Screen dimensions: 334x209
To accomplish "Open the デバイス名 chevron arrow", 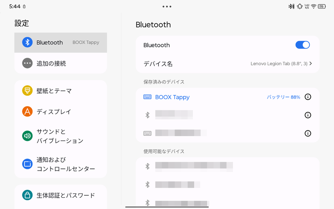I will click(x=311, y=64).
